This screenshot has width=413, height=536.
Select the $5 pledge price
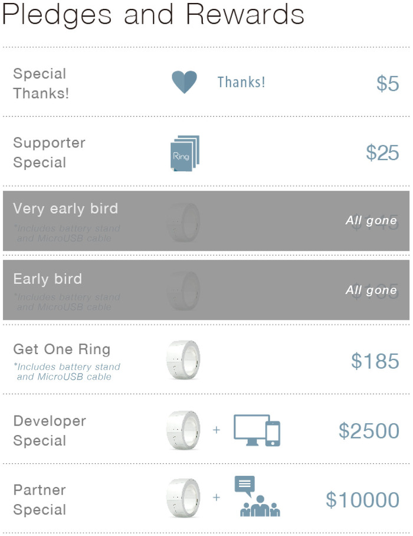point(388,83)
